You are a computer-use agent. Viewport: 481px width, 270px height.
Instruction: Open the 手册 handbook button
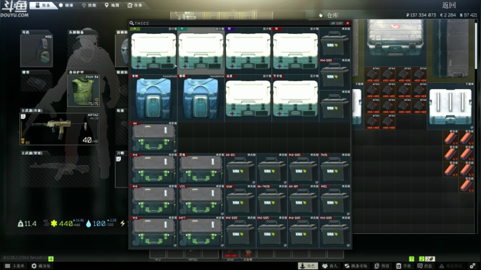click(404, 266)
